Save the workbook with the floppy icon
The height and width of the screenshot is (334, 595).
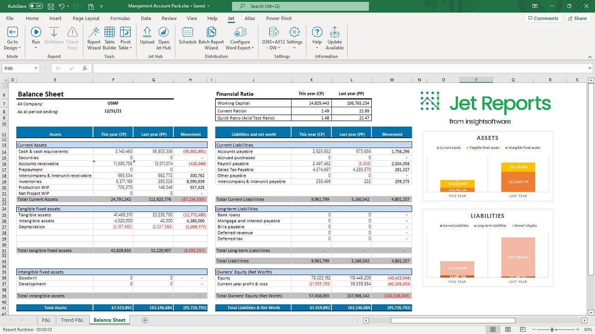50,6
